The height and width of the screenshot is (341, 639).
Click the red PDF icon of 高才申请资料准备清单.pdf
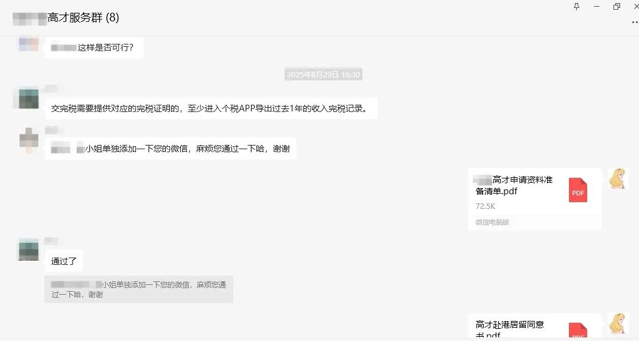point(577,190)
